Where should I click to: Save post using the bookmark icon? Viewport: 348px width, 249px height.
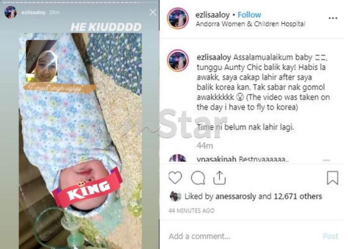[x=332, y=178]
